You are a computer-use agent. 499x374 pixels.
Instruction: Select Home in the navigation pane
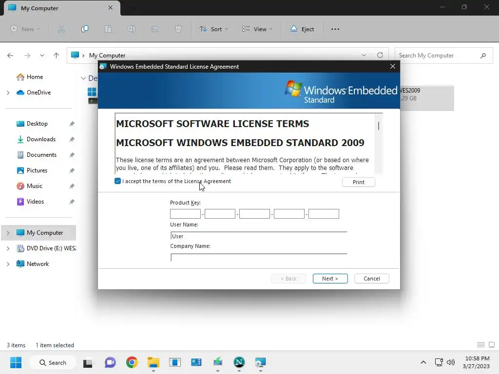[30, 77]
